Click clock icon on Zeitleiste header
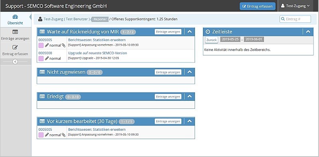This screenshot has height=157, width=319. pos(208,32)
